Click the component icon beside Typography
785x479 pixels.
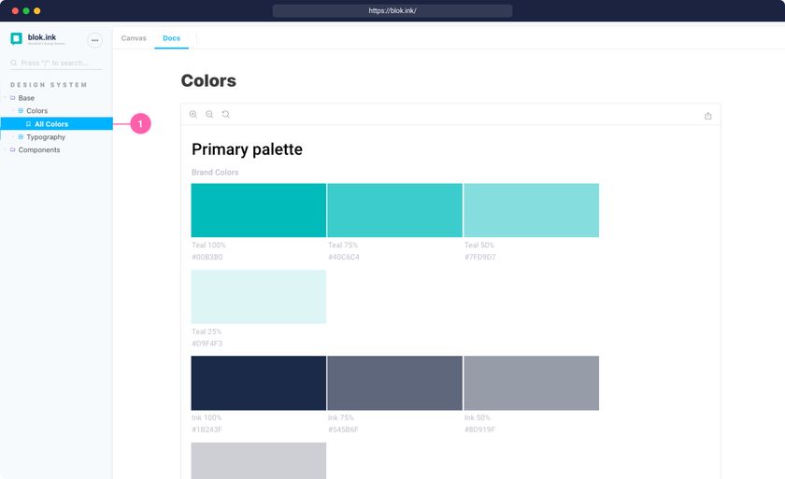[21, 137]
